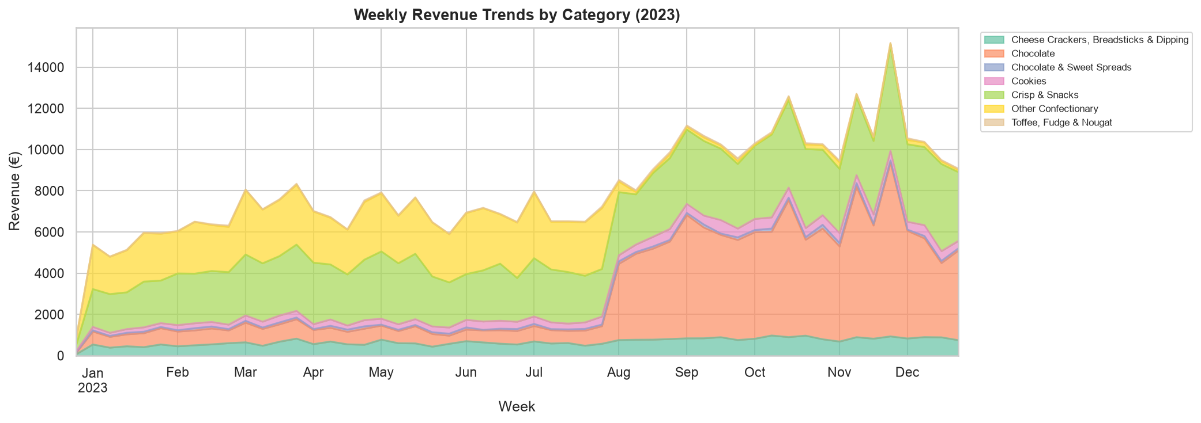
Task: Click the 'Week' x-axis label
Action: [x=517, y=407]
